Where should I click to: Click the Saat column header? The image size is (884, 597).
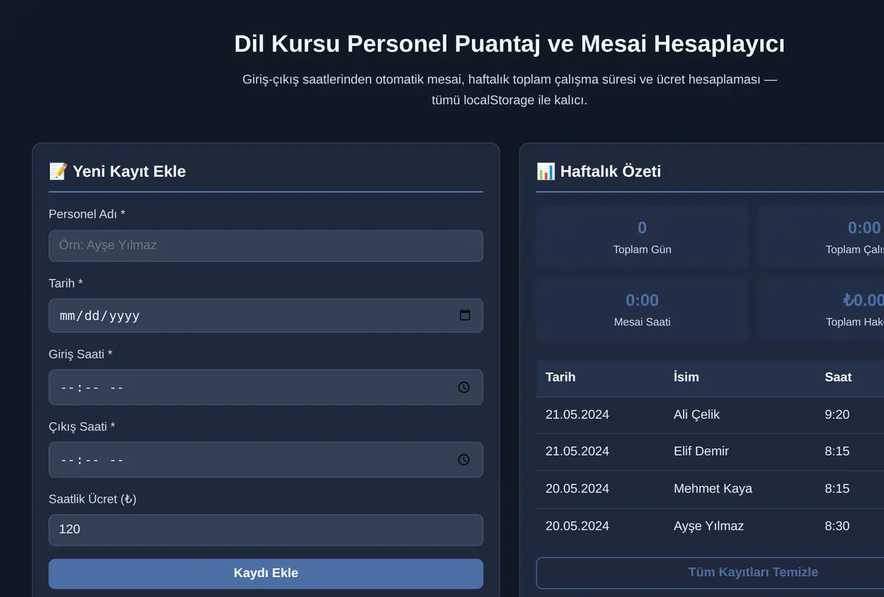coord(838,377)
